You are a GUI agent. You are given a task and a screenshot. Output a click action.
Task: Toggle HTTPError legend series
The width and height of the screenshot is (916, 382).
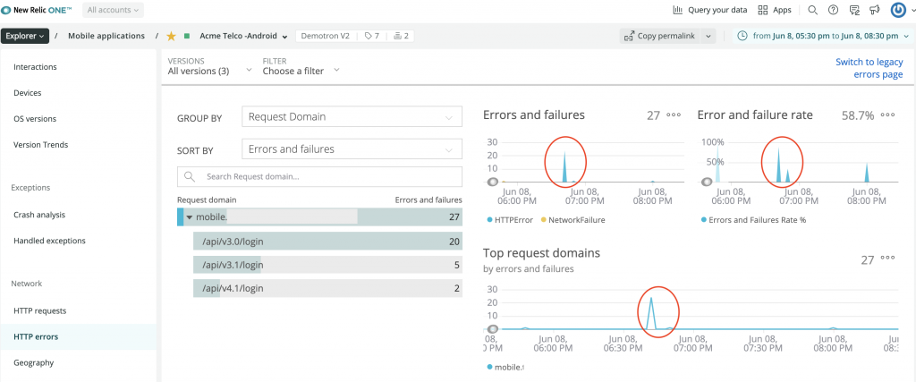(x=510, y=220)
